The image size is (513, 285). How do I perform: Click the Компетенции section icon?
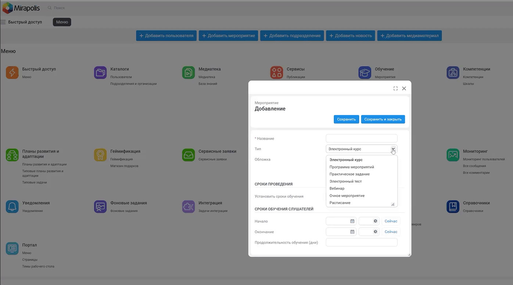point(453,73)
